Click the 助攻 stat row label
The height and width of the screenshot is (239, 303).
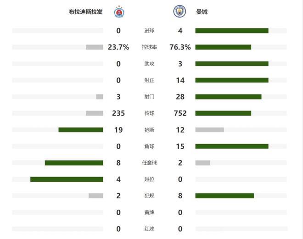click(149, 64)
